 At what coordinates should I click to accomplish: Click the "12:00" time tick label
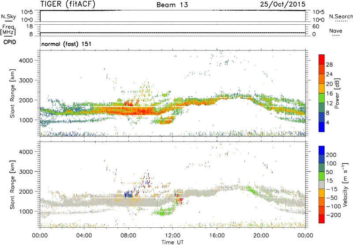173,236
